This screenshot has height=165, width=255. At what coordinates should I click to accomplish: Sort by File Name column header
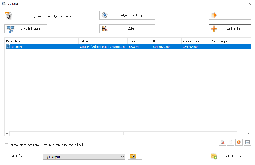pyautogui.click(x=41, y=41)
